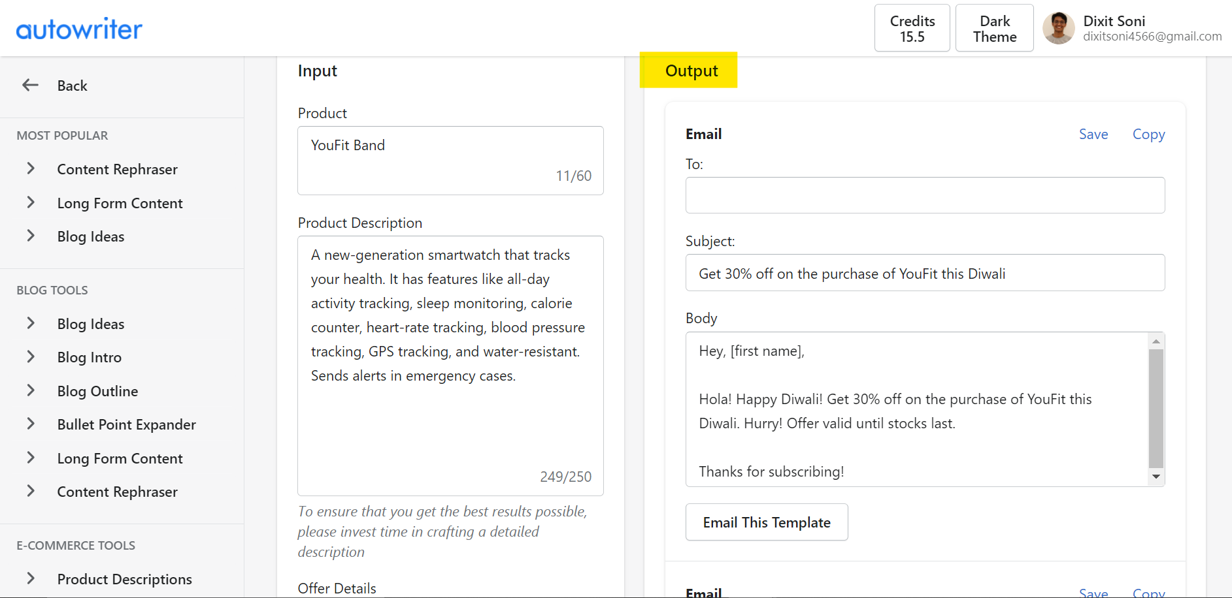
Task: Click the autowriter logo
Action: click(79, 29)
